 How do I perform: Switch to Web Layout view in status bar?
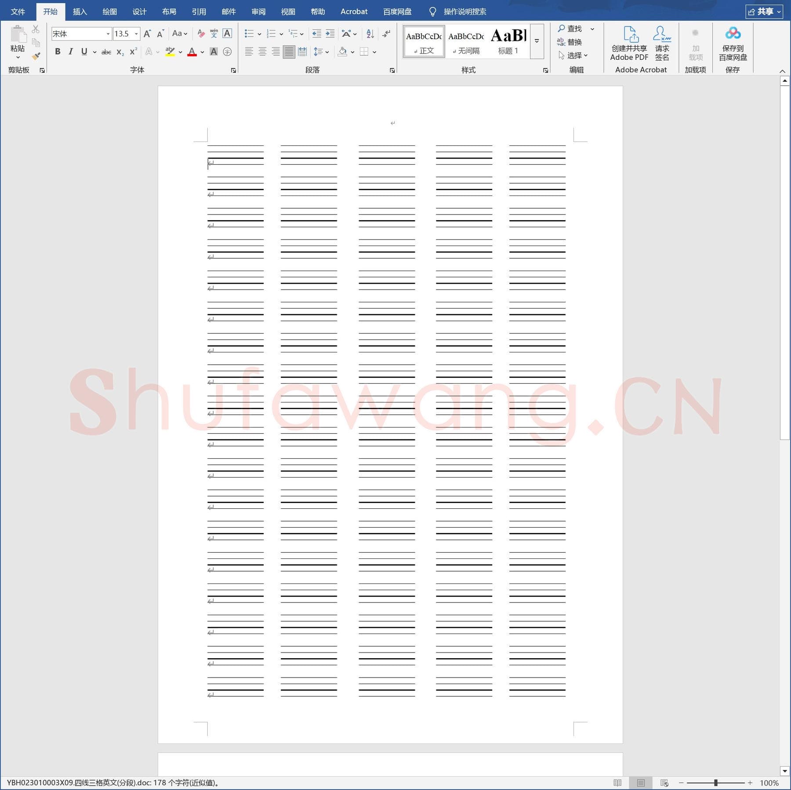point(664,783)
